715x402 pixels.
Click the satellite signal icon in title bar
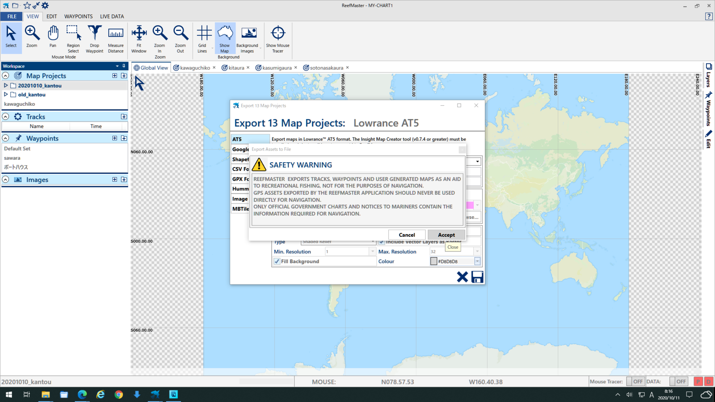point(36,5)
